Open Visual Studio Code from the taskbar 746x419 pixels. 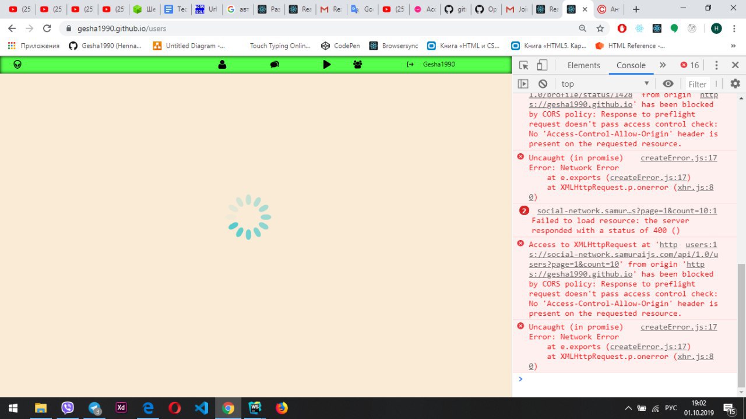click(x=201, y=408)
